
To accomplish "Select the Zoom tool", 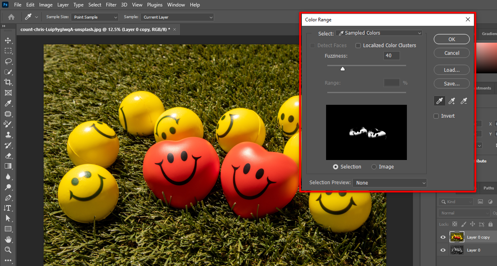I will [8, 250].
